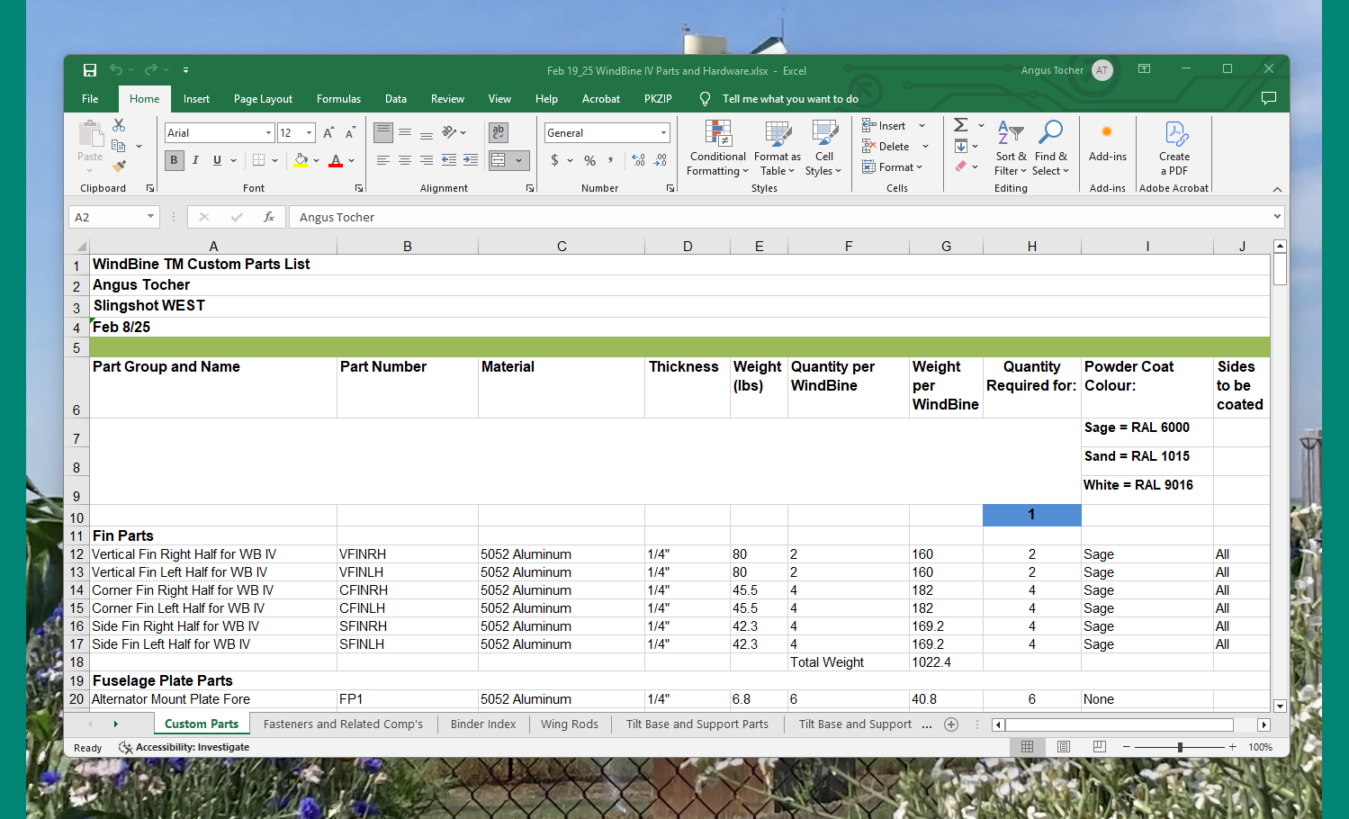Open the font size dropdown showing 12
The image size is (1349, 819).
(x=309, y=133)
